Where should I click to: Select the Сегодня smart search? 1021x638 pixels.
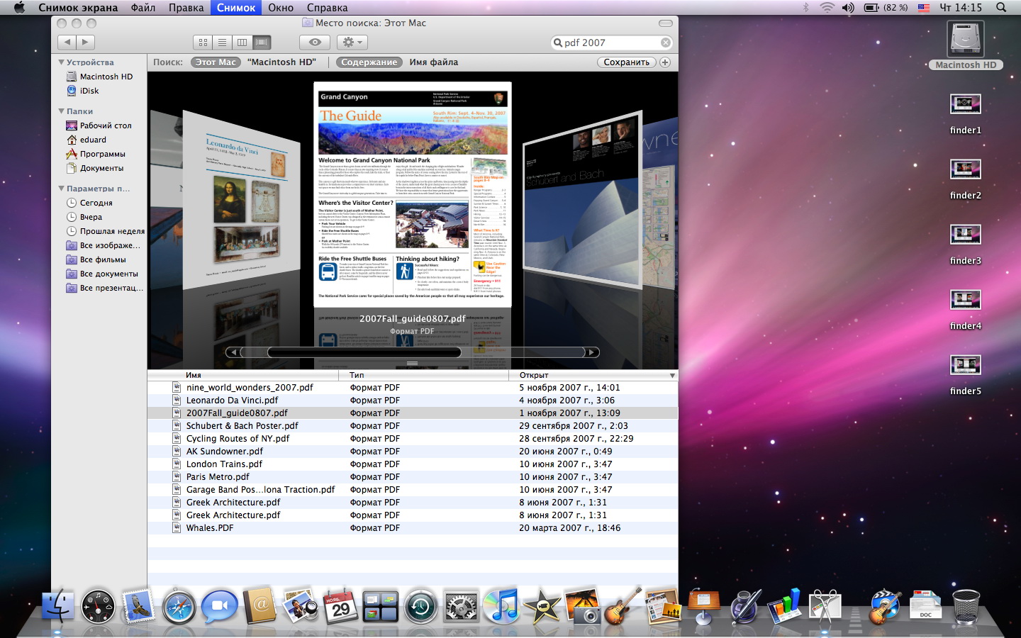[x=89, y=203]
